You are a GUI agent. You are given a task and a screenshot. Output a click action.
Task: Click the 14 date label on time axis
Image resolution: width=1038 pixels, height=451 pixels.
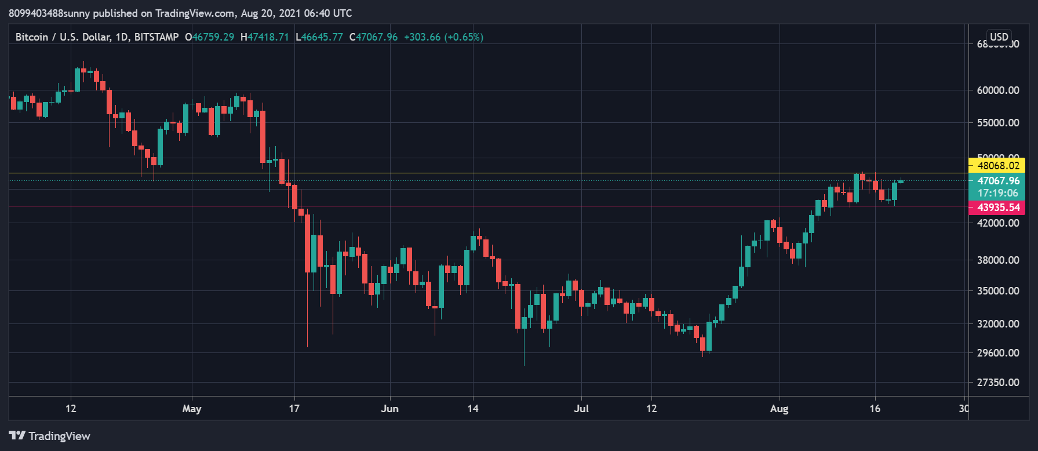(473, 409)
